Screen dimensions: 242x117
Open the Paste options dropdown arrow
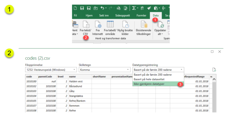[x=159, y=8]
